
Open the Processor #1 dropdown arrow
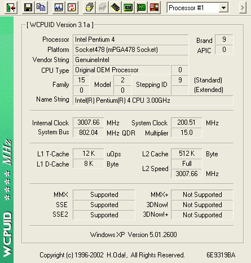(223, 8)
